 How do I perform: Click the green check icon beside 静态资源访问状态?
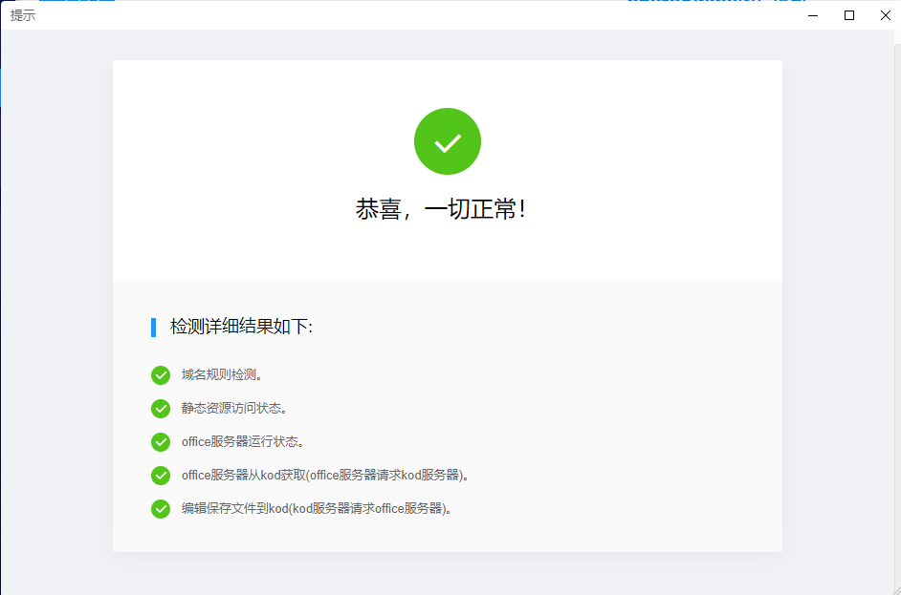click(x=160, y=408)
